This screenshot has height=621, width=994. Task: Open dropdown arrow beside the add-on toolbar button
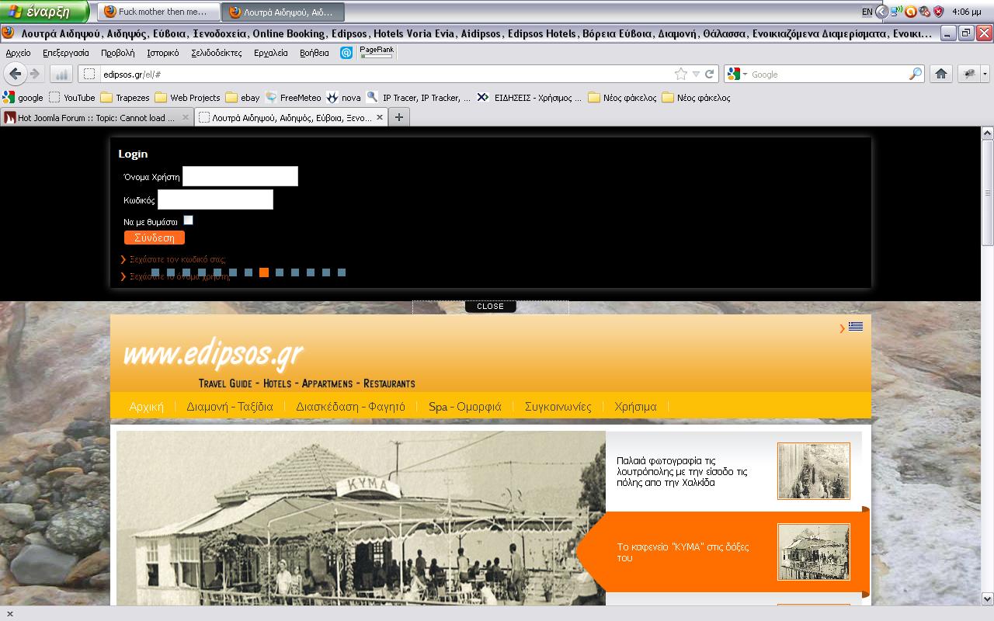(985, 74)
